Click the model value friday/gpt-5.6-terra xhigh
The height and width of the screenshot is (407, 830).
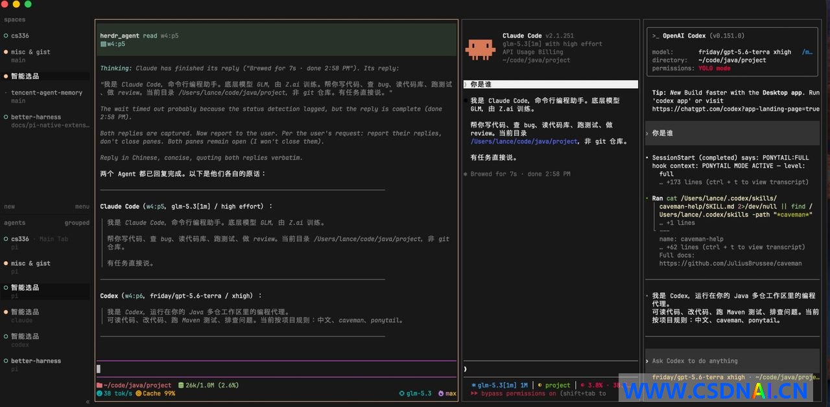click(744, 52)
